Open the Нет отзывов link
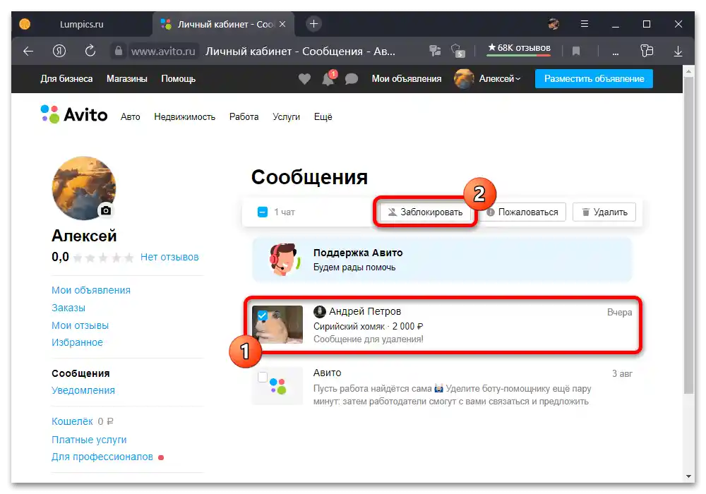706x494 pixels. pos(169,257)
